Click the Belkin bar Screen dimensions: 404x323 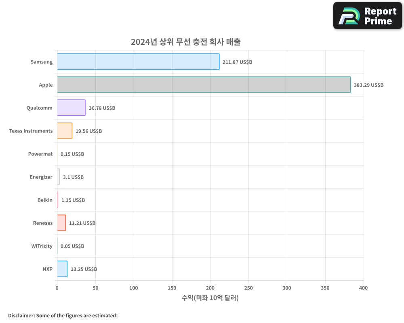coord(58,200)
